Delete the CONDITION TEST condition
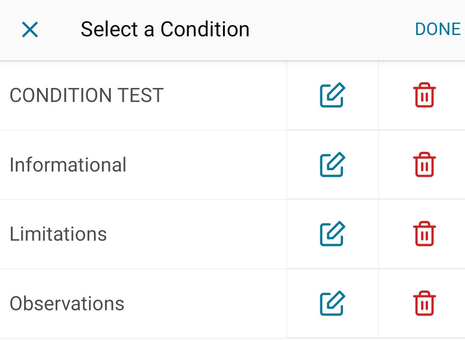The image size is (465, 340). (423, 95)
